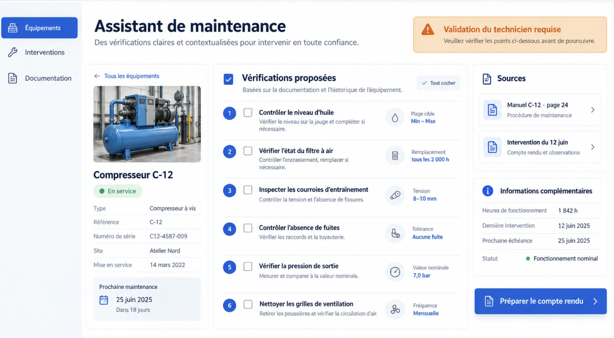Toggle the Vérifications proposées master checkbox
This screenshot has height=338, width=614.
(228, 79)
